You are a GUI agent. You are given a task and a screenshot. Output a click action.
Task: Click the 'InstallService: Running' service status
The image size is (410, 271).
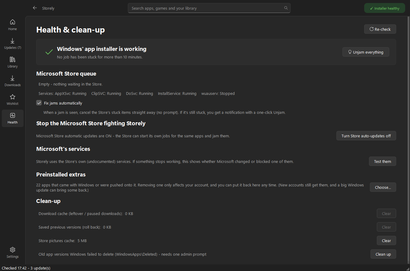coord(177,94)
